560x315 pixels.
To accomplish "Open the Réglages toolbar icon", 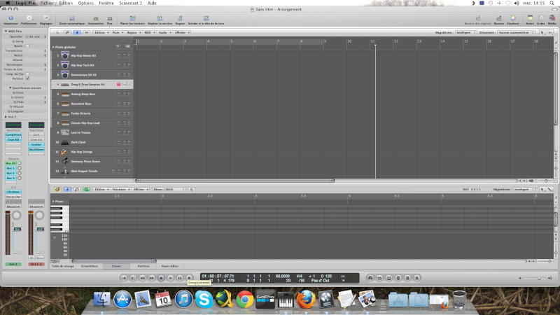I will click(45, 18).
